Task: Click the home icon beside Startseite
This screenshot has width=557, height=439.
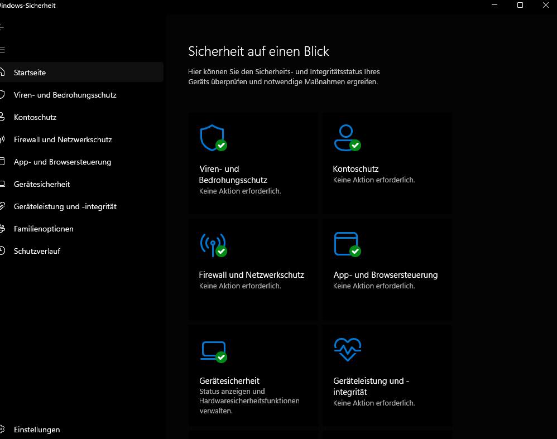Action: tap(2, 72)
